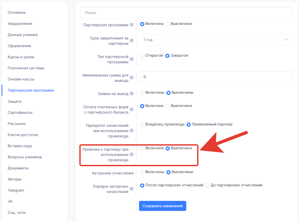Click info icon next to Партнерская программа label
The image size is (299, 221).
132,25
